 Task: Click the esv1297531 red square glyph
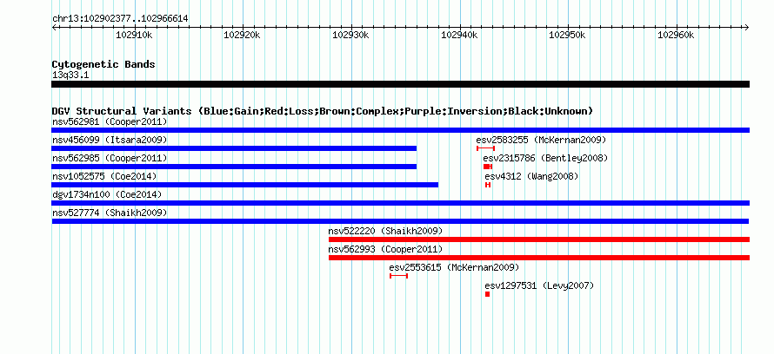coord(487,294)
